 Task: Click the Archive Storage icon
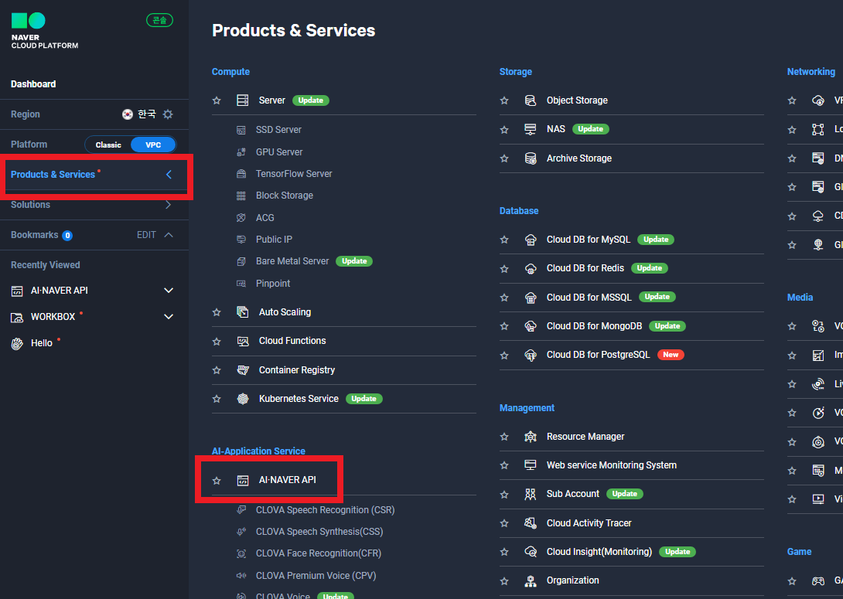coord(530,158)
